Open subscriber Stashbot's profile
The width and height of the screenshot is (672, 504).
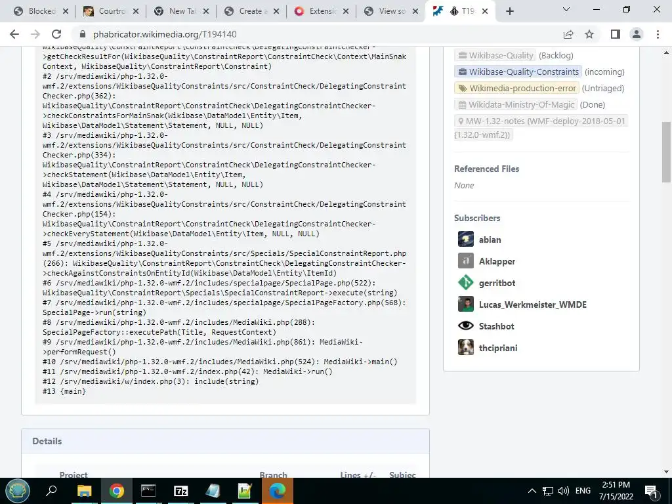click(x=496, y=326)
